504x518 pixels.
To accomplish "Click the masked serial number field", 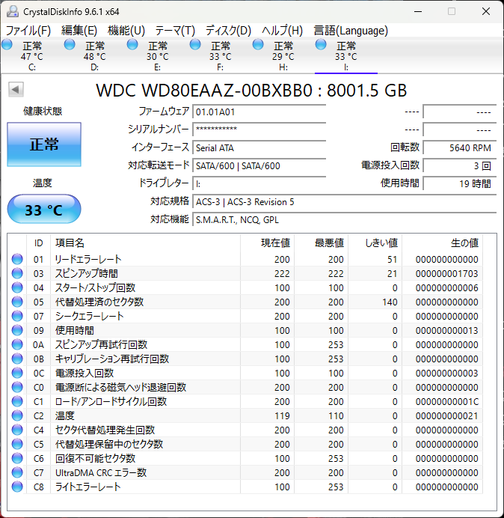I will pyautogui.click(x=259, y=129).
